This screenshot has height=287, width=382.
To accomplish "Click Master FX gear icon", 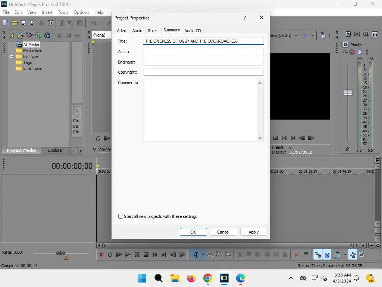I will coord(352,52).
